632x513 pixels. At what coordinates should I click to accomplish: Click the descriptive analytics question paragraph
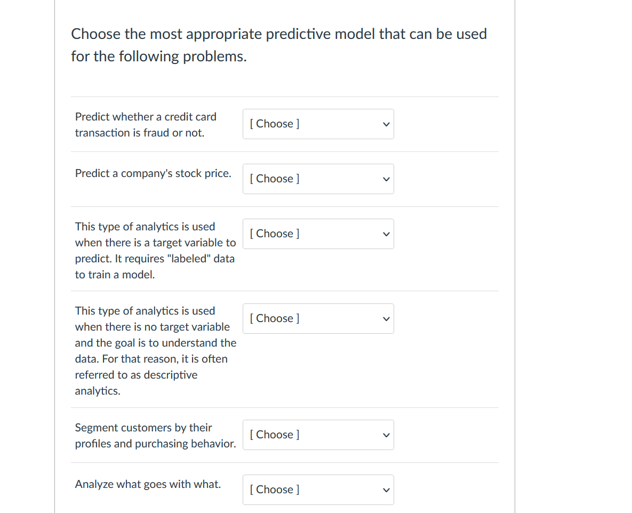[156, 350]
